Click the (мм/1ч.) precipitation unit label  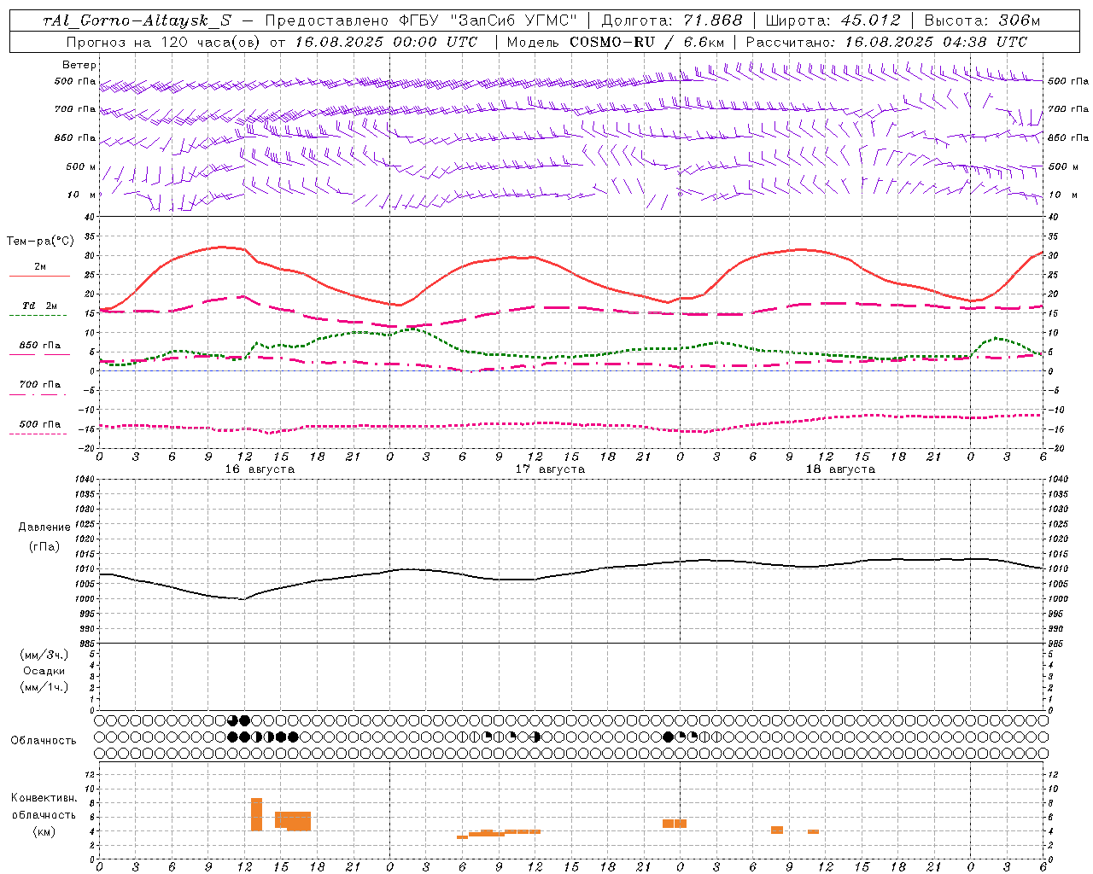tap(44, 687)
